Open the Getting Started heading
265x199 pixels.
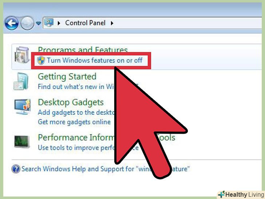[x=67, y=77]
